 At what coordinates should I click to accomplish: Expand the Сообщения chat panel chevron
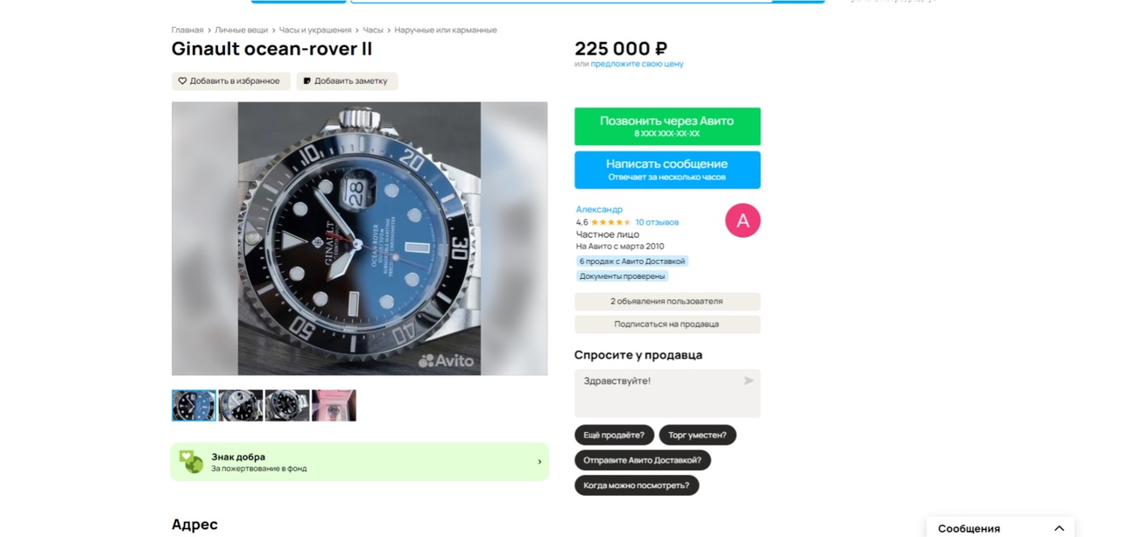[1059, 528]
